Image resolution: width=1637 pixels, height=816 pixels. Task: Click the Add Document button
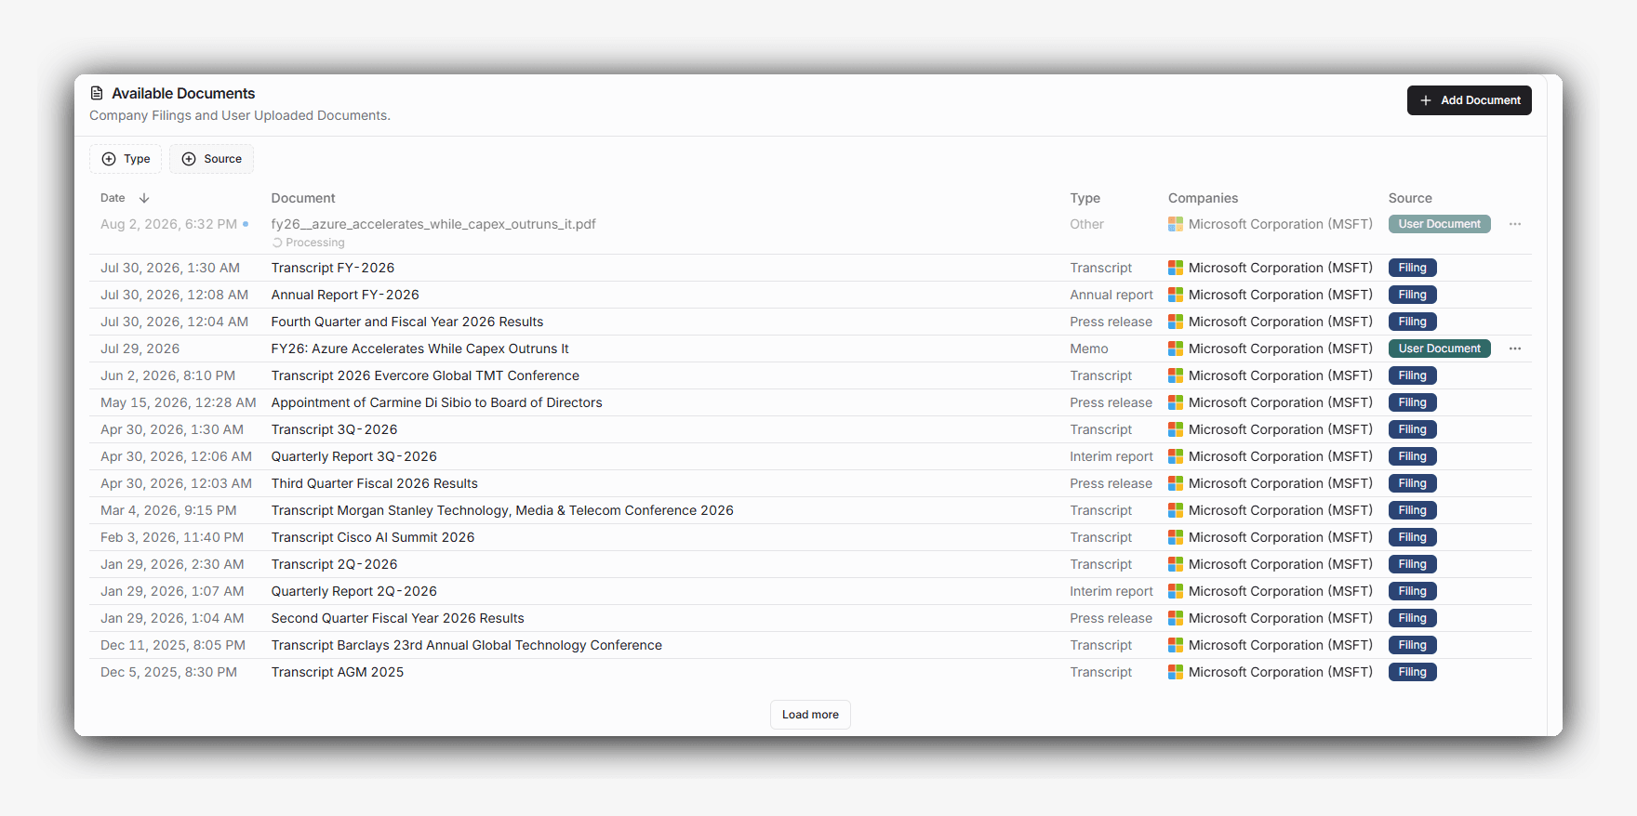click(x=1469, y=100)
